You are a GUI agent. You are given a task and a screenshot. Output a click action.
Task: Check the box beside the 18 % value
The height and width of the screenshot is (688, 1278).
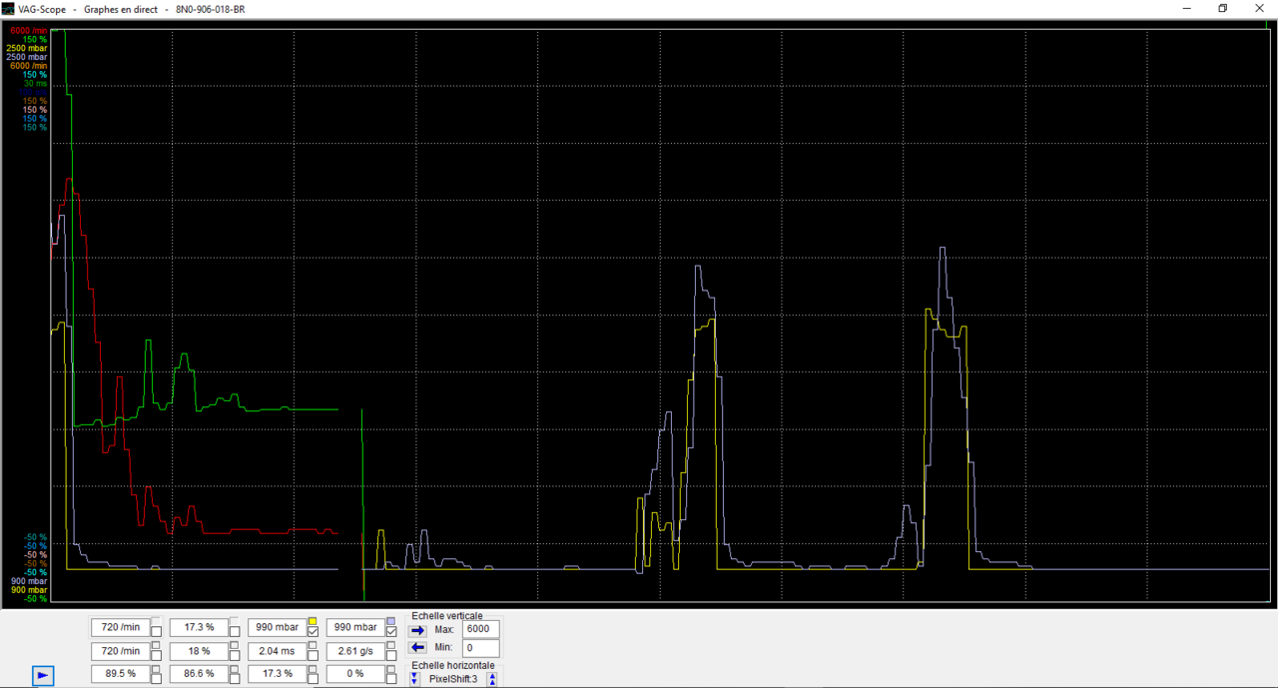[235, 655]
